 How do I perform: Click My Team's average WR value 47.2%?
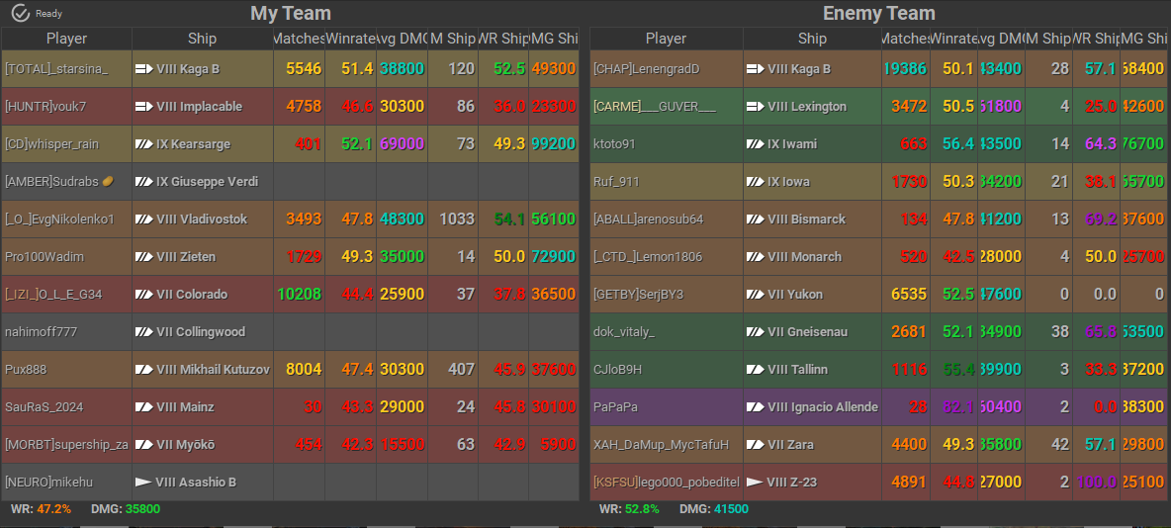(54, 509)
